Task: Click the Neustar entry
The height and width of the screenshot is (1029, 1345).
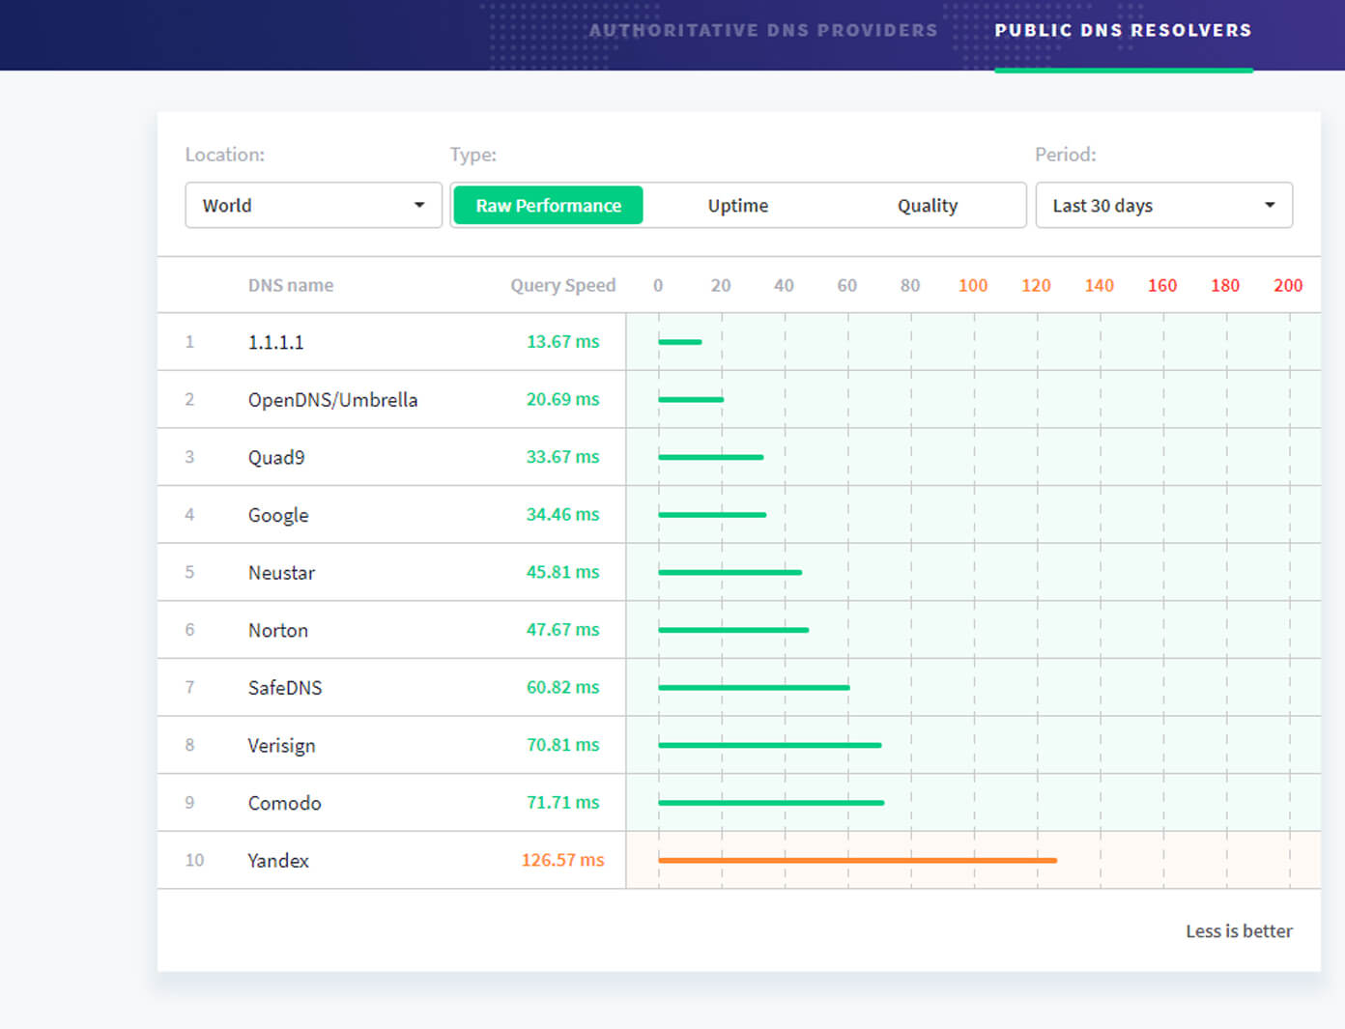Action: (281, 572)
